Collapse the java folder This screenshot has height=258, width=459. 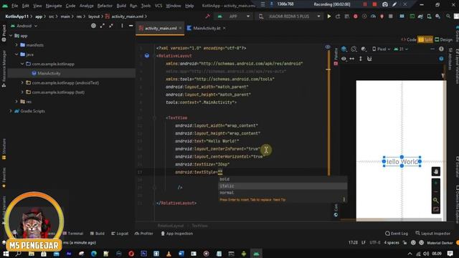(x=16, y=54)
